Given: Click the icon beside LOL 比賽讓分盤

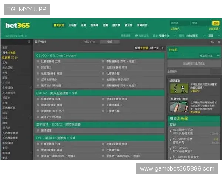Looking at the screenshot, I should tap(103, 150).
